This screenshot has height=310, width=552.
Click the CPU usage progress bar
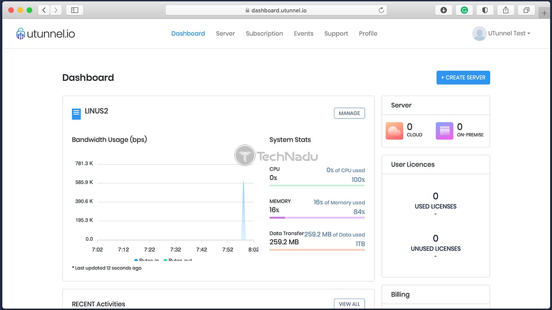317,186
